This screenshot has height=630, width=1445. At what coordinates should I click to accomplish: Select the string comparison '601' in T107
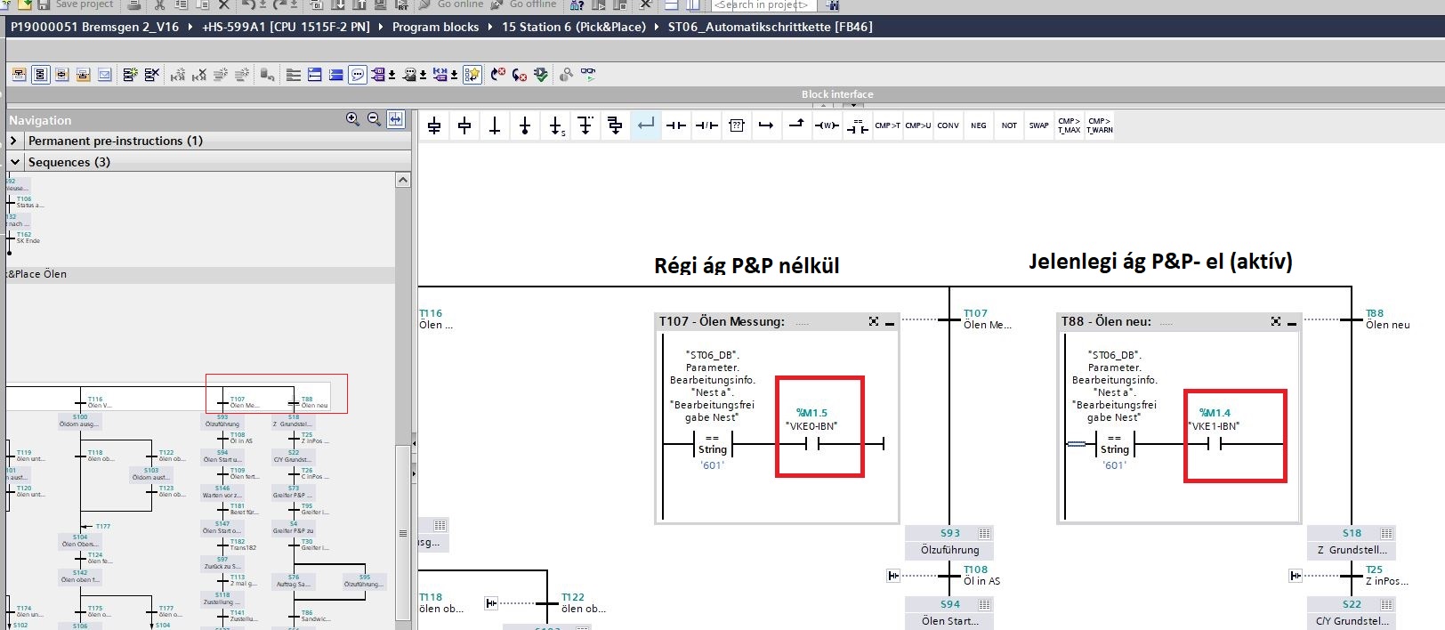click(x=712, y=443)
